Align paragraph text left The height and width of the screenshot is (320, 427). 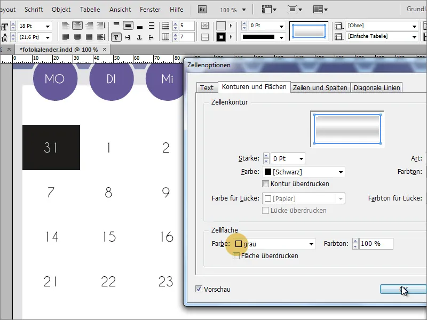65,26
